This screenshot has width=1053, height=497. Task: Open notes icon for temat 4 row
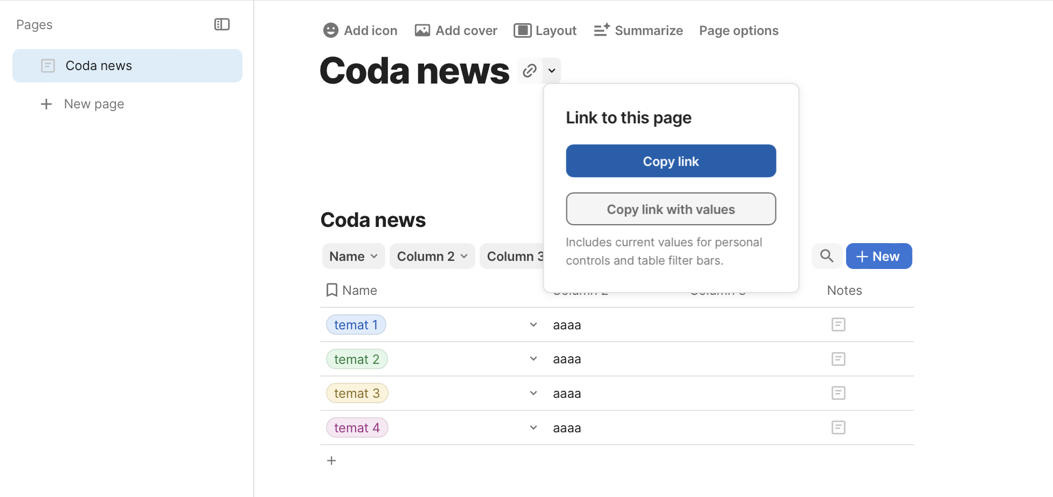click(838, 427)
